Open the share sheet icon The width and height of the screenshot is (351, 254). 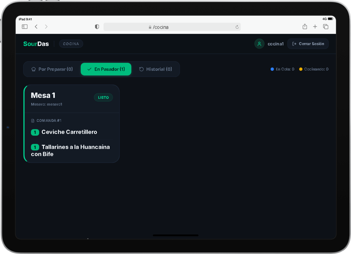tap(305, 27)
